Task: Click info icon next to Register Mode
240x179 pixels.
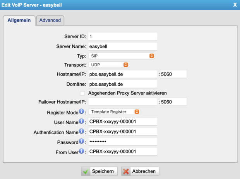Action: (x=82, y=111)
